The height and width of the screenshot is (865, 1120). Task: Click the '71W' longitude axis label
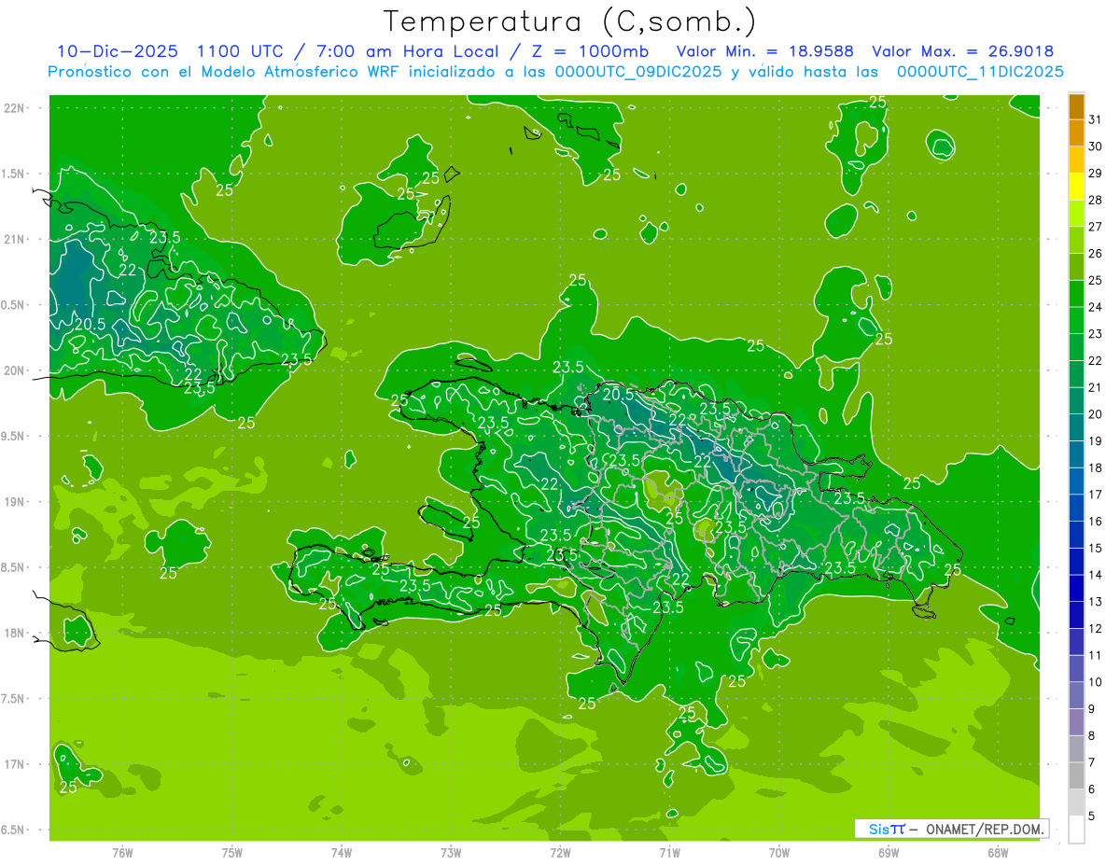point(669,852)
